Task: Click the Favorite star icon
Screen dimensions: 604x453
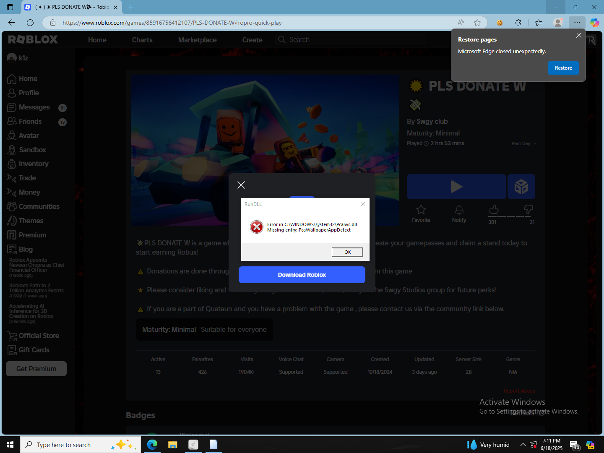Action: [421, 210]
